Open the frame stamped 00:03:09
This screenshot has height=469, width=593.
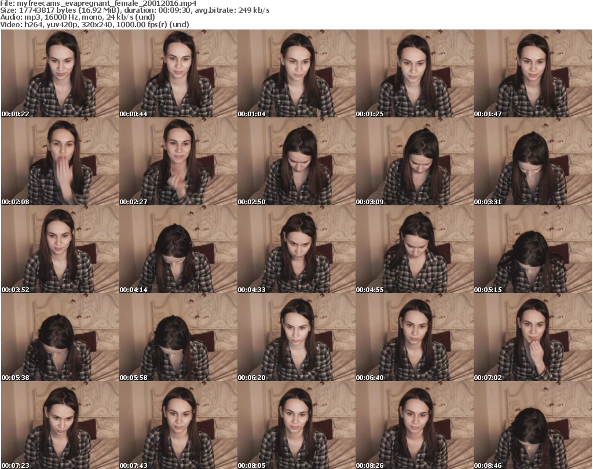[x=415, y=161]
